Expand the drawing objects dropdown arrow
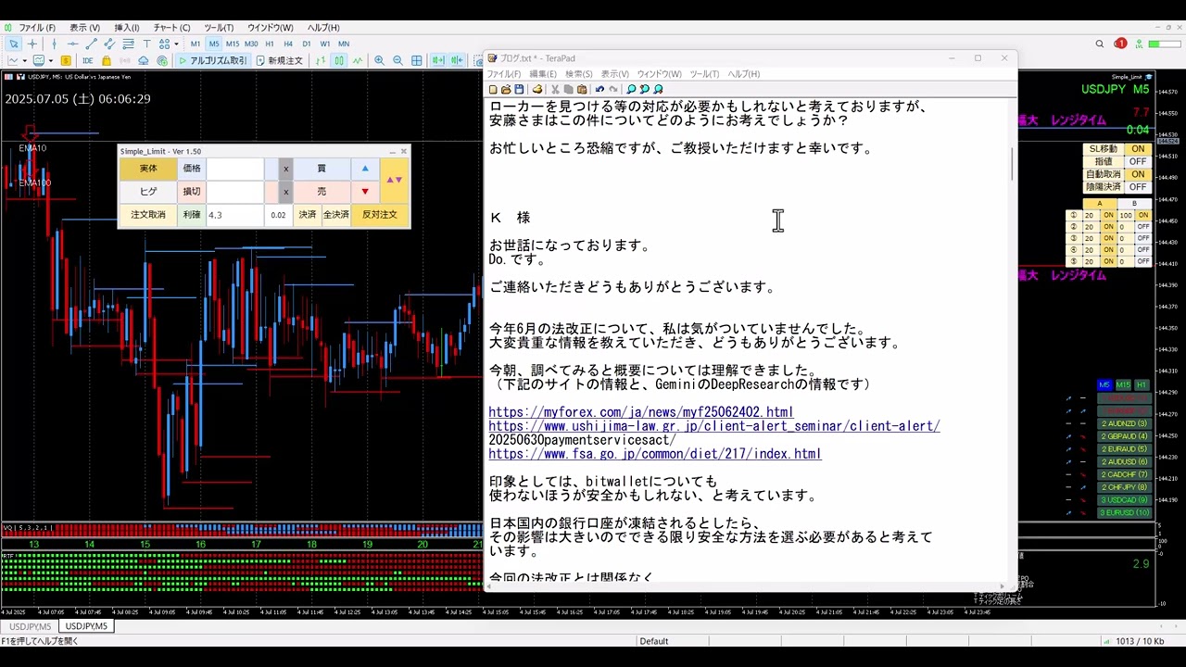Viewport: 1186px width, 667px height. tap(175, 44)
